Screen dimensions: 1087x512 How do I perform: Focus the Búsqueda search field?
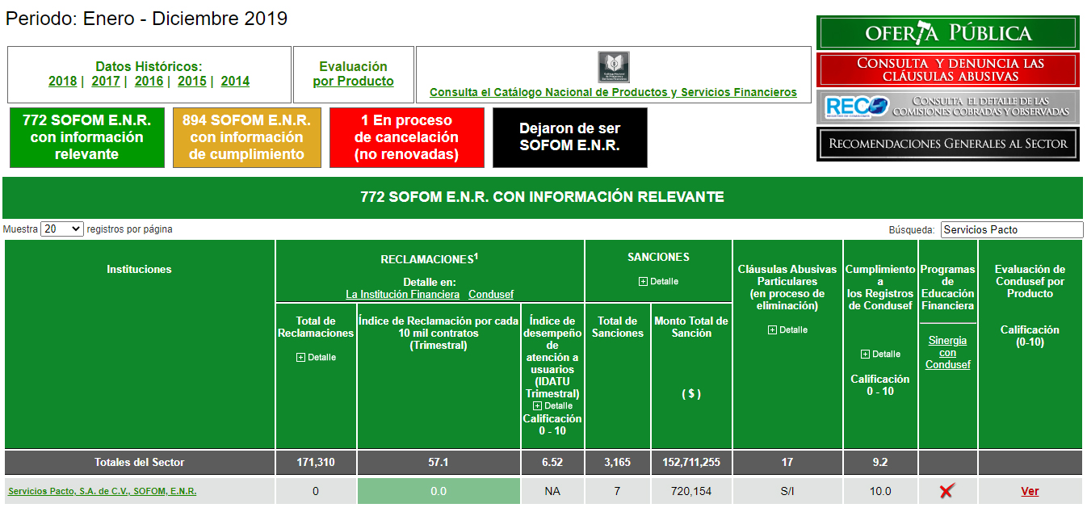tap(1012, 229)
